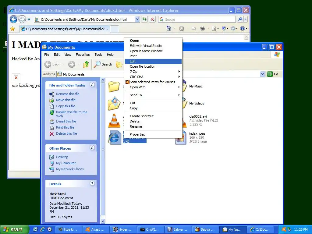Collapse the Details panel
The width and height of the screenshot is (312, 234).
point(92,183)
